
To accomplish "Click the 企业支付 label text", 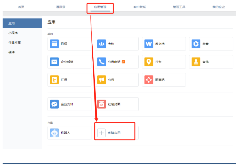I will pos(67,104).
